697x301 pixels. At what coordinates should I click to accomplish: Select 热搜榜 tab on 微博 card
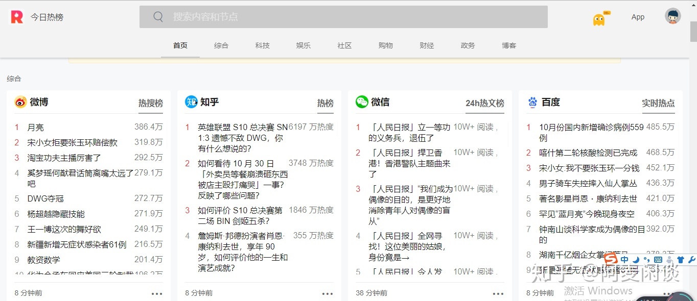pyautogui.click(x=151, y=103)
